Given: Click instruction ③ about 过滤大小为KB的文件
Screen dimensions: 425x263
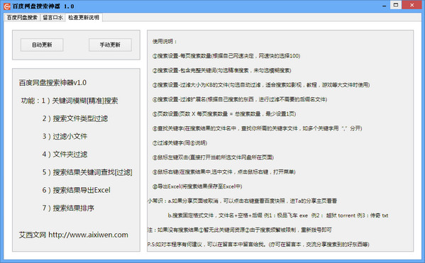Looking at the screenshot, I should 261,85.
